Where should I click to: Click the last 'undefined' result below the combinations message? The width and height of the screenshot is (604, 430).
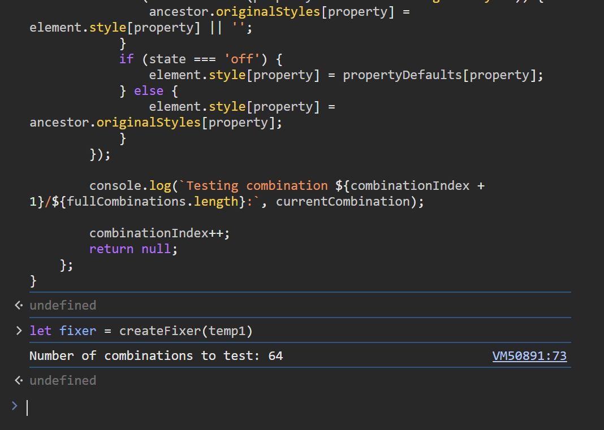click(x=63, y=380)
